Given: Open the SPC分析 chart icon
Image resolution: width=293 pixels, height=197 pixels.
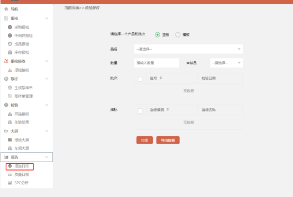Looking at the screenshot, I should (x=10, y=183).
